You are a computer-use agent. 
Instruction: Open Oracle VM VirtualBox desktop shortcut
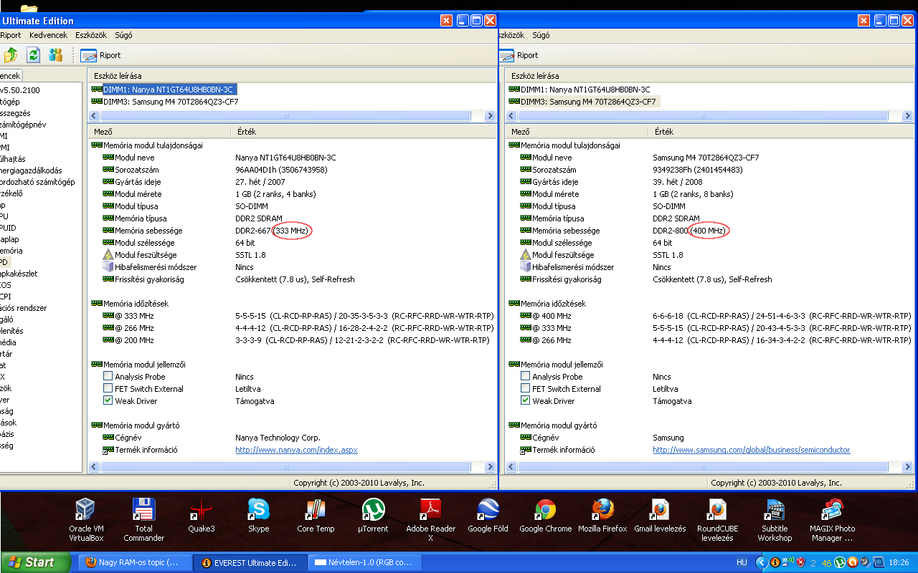click(x=86, y=520)
